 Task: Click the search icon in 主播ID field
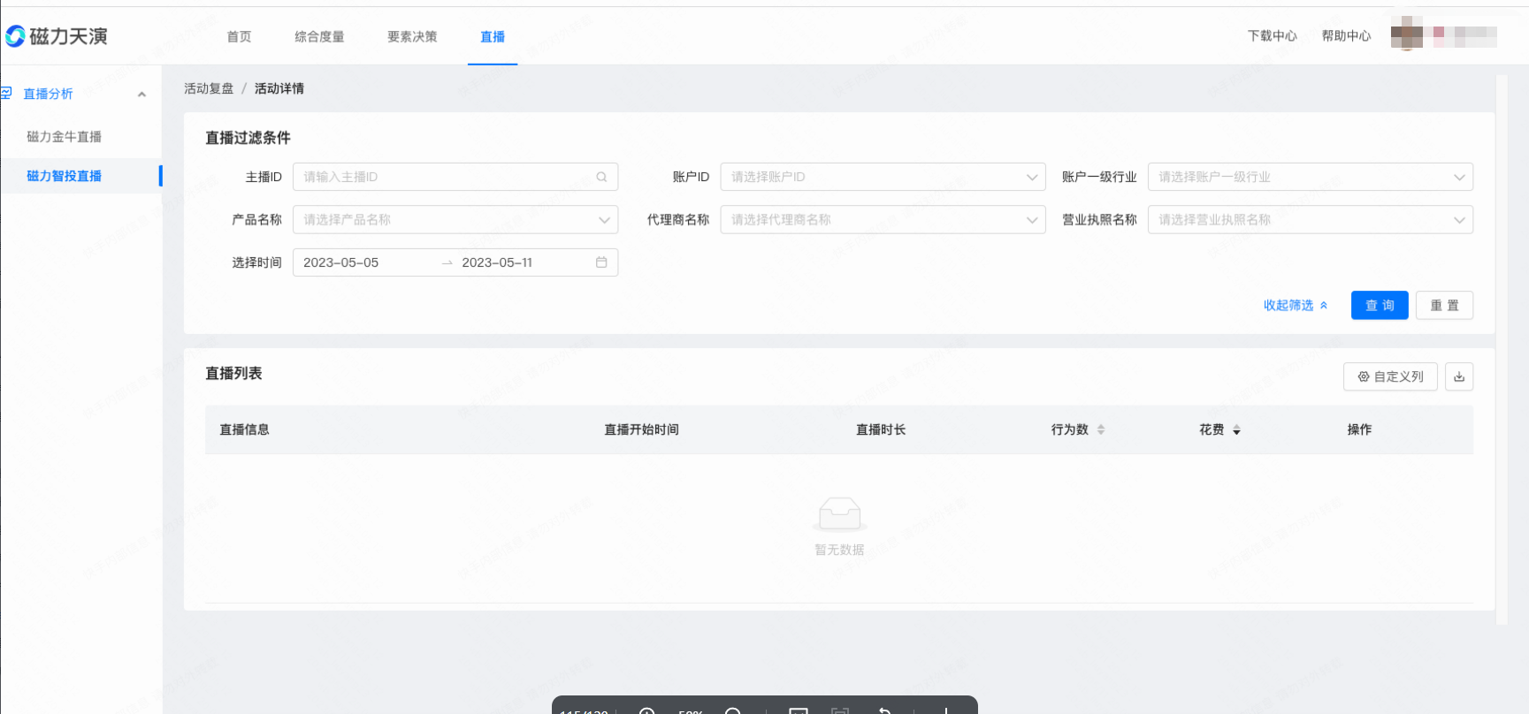[x=601, y=177]
